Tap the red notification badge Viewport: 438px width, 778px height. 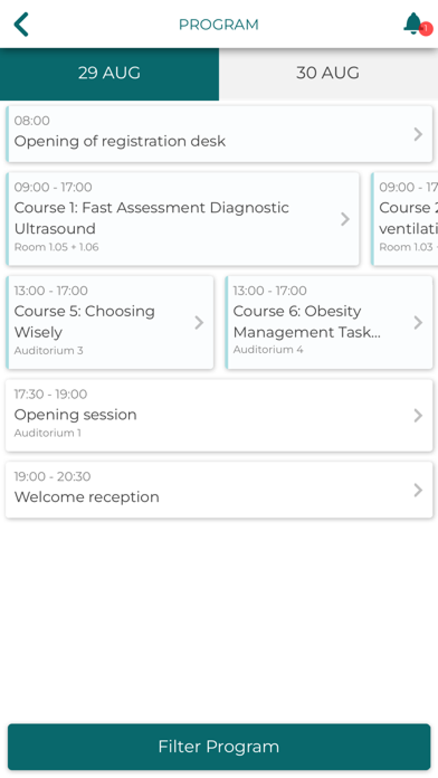[426, 29]
